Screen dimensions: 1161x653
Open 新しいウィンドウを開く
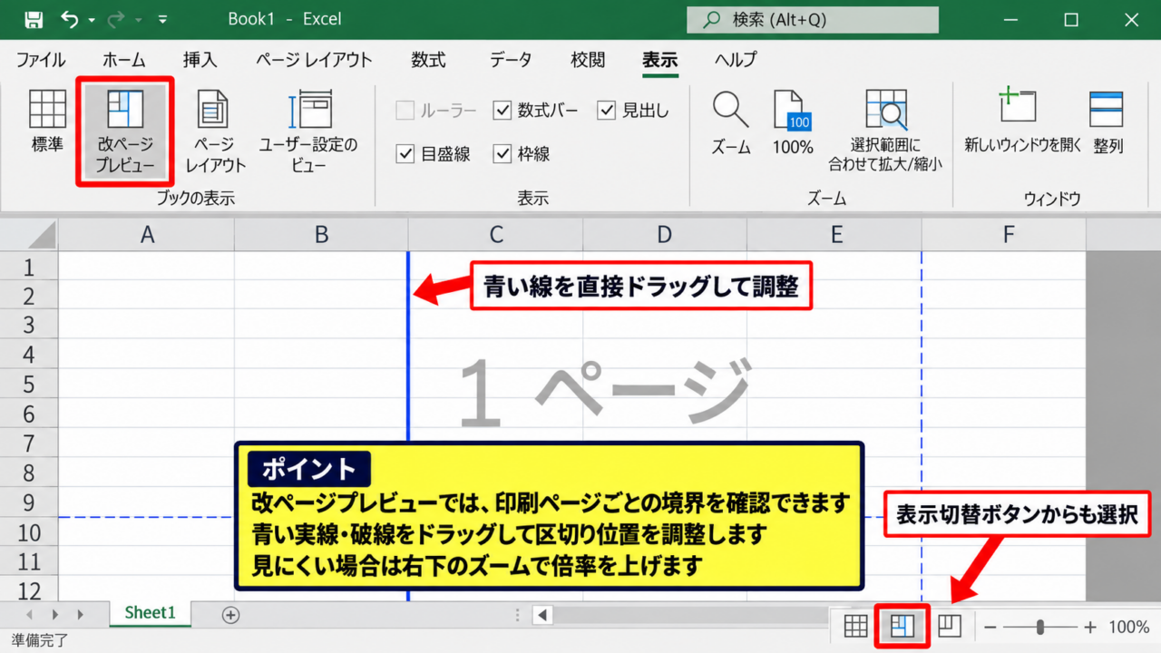tap(1022, 122)
